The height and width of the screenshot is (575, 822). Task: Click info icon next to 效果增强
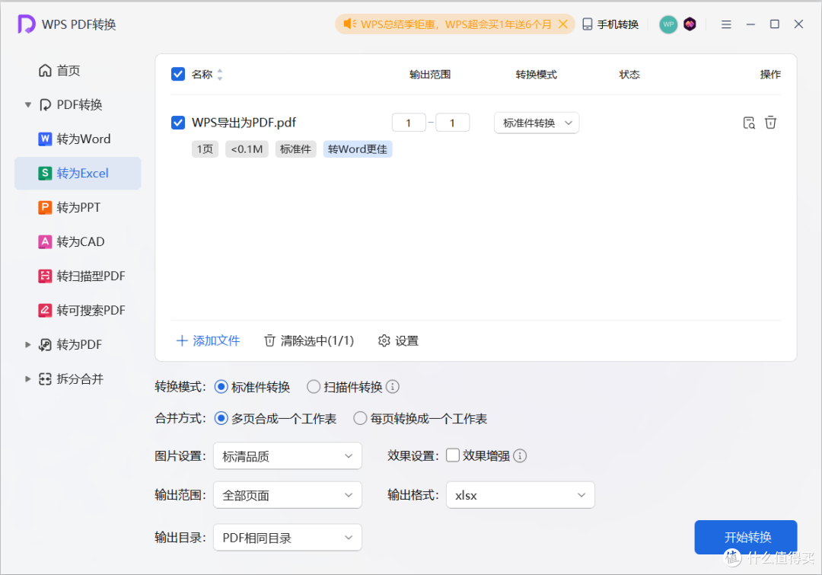[x=520, y=455]
